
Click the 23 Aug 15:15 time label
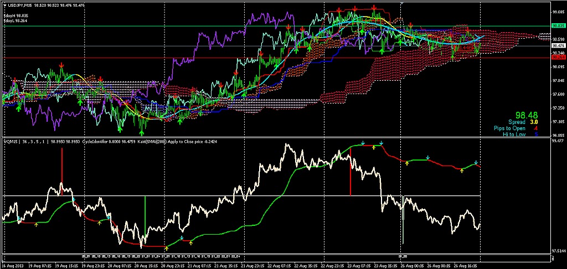[x=384, y=266]
